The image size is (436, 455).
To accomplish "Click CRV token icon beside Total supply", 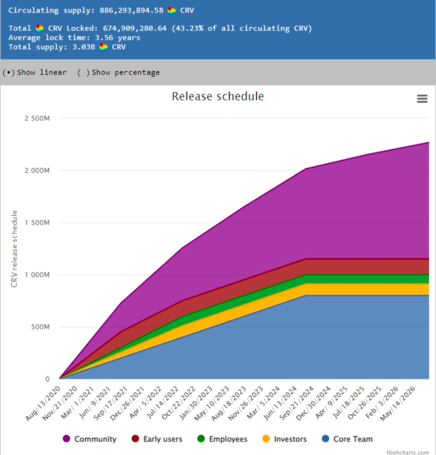I will (103, 47).
